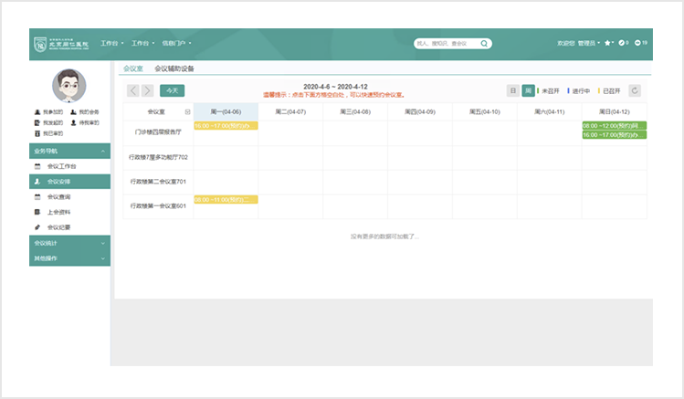The width and height of the screenshot is (684, 399).
Task: Refresh the meeting room calendar
Action: [636, 90]
